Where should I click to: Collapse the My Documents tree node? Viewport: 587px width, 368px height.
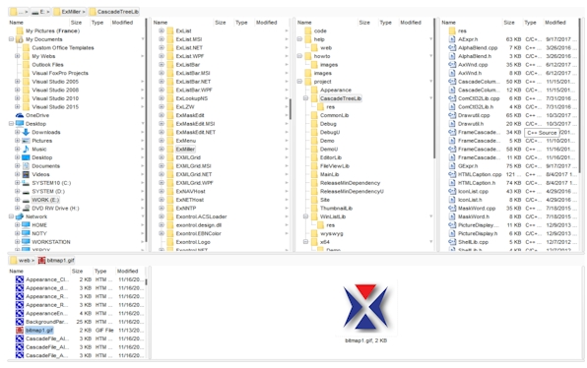11,39
